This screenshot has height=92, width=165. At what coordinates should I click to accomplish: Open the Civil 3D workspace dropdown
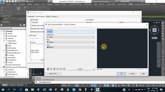[37, 2]
